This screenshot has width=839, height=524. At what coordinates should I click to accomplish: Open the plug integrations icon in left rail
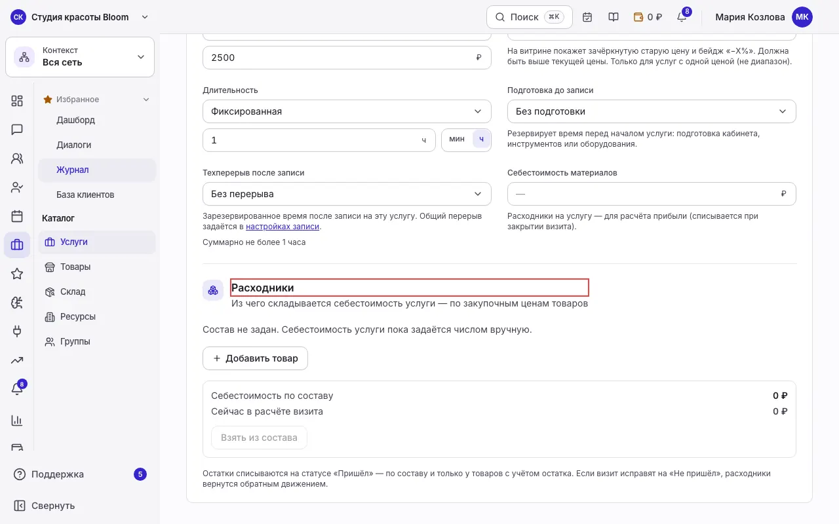(x=17, y=331)
